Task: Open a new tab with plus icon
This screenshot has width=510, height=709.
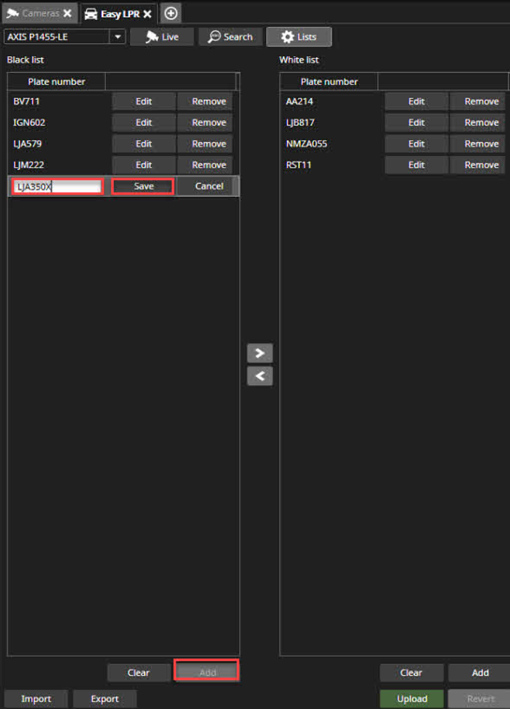Action: (x=171, y=13)
